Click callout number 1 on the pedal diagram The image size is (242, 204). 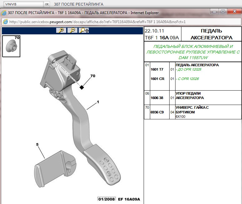[98, 102]
